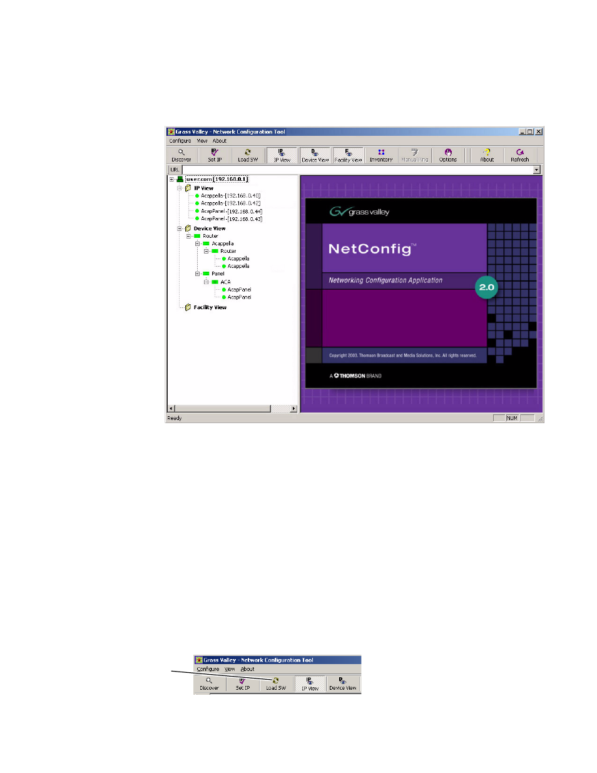Open the Configure menu in the lower picture
Image resolution: width=597 pixels, height=773 pixels.
(x=208, y=669)
